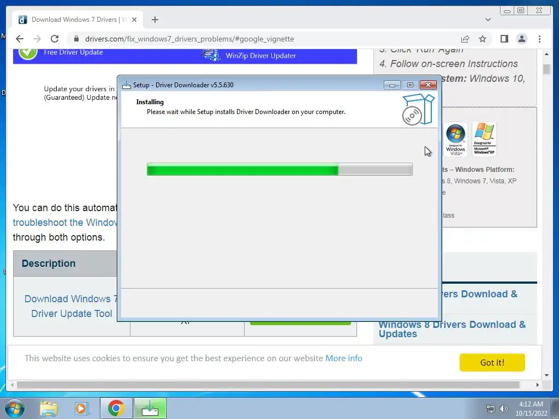The image size is (559, 419).
Task: Go back in Chrome browser
Action: (x=20, y=39)
